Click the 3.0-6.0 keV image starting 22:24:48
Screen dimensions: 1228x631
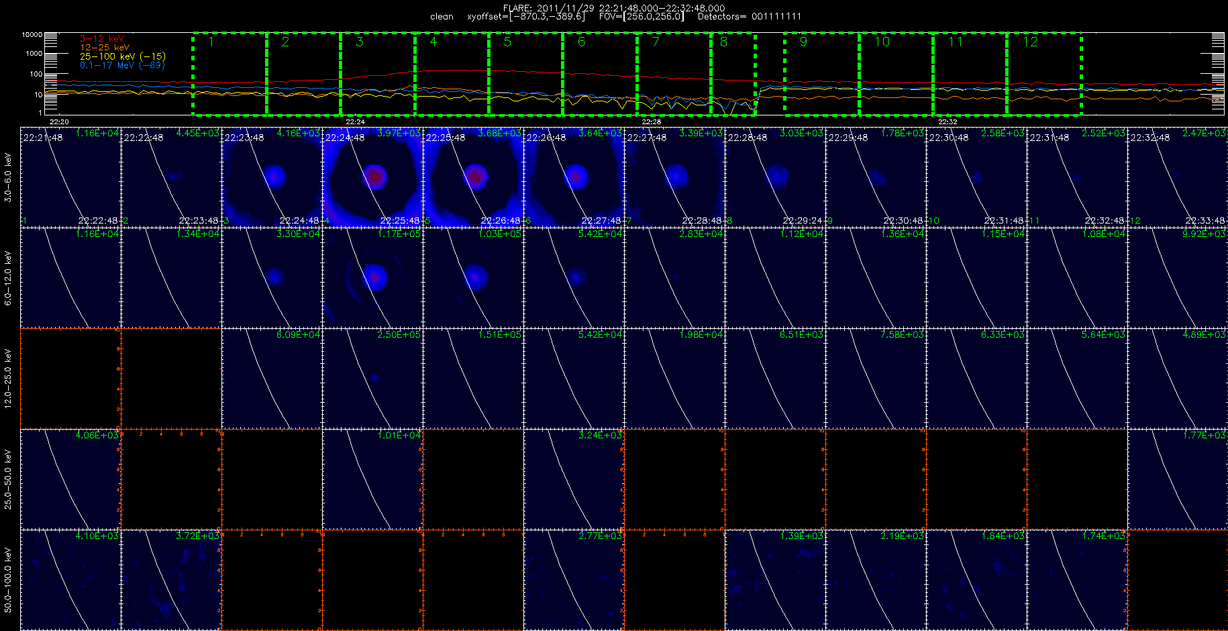click(373, 177)
